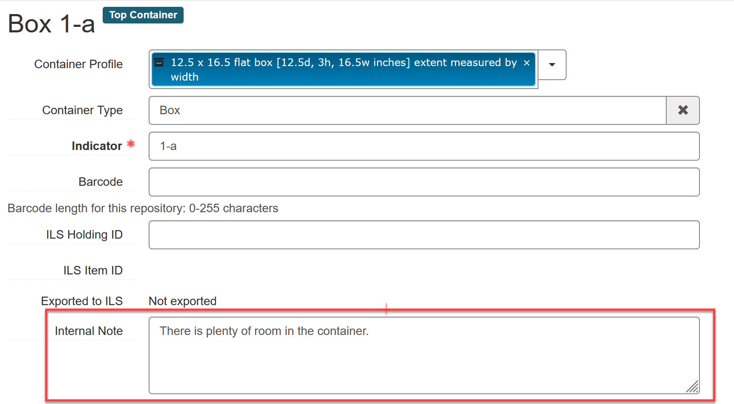
Task: Click the Indicator field label
Action: 97,146
